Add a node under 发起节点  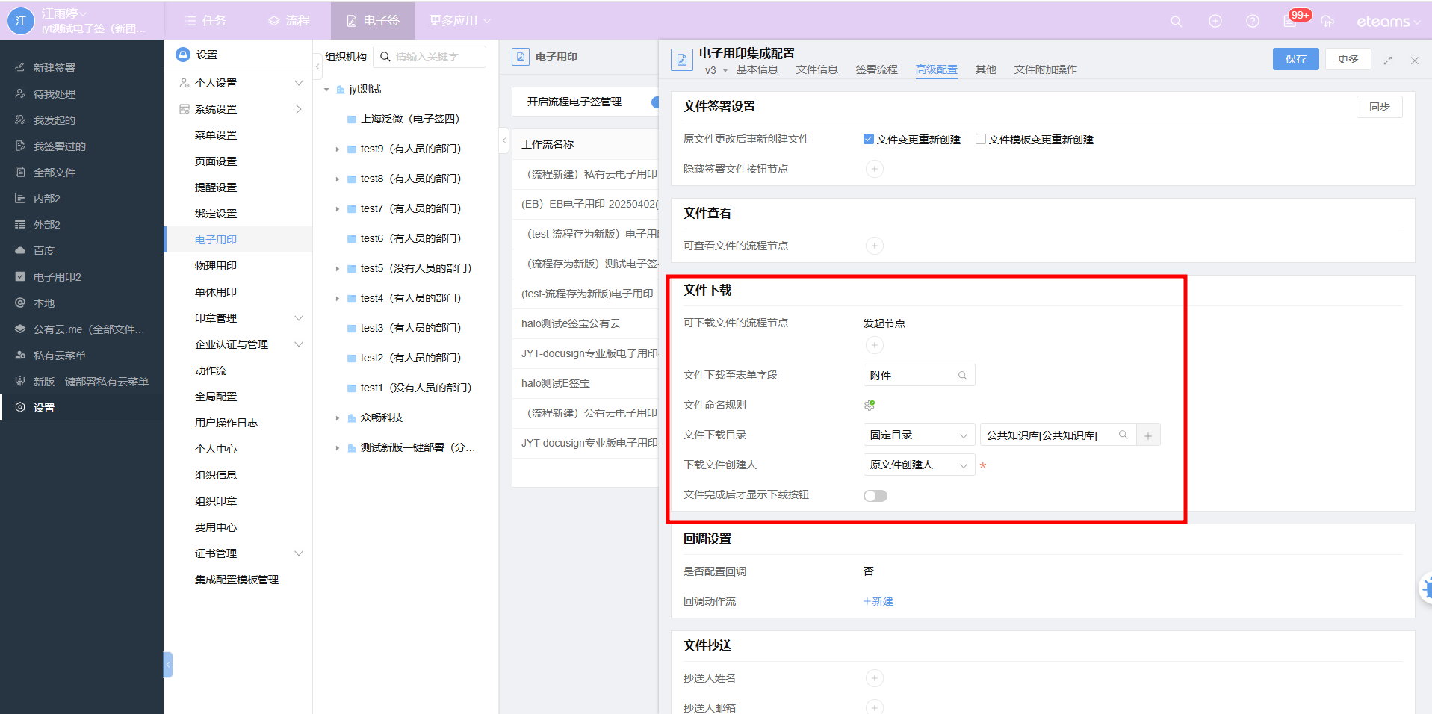click(x=874, y=345)
